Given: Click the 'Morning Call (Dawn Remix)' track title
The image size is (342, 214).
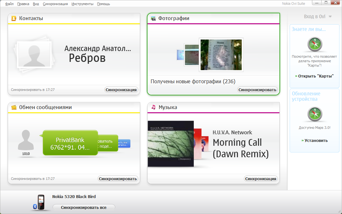Looking at the screenshot, I should tap(240, 148).
